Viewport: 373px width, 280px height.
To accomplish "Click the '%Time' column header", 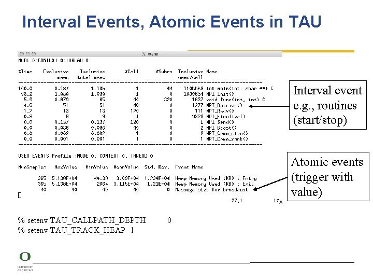I will (25, 72).
